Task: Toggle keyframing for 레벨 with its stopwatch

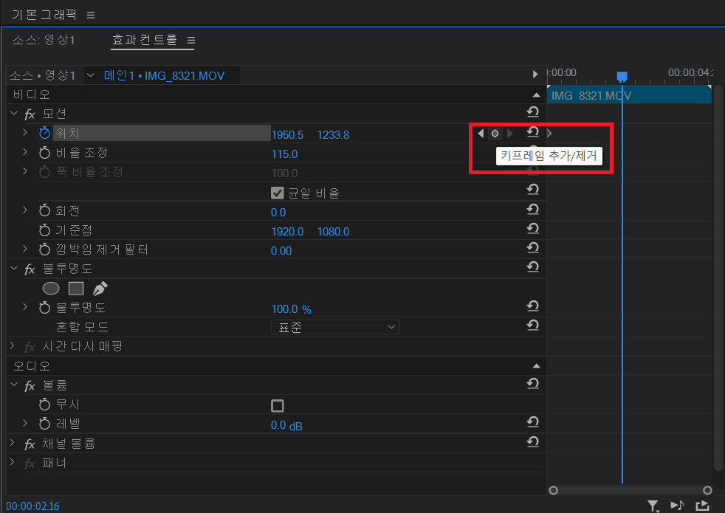Action: 44,423
